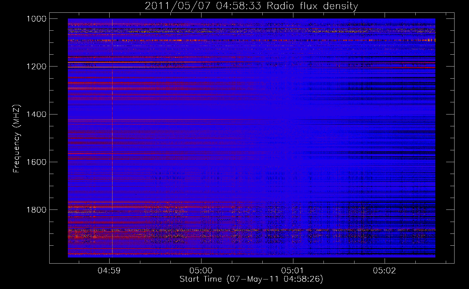Click the '05:01' time axis label

(292, 271)
